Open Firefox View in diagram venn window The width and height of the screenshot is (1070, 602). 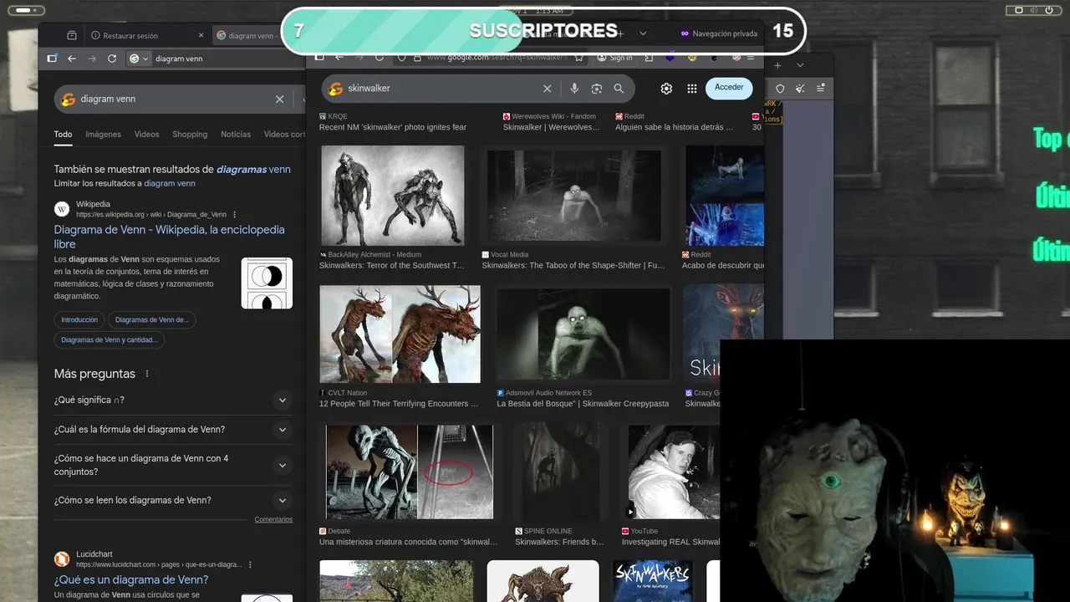(72, 35)
